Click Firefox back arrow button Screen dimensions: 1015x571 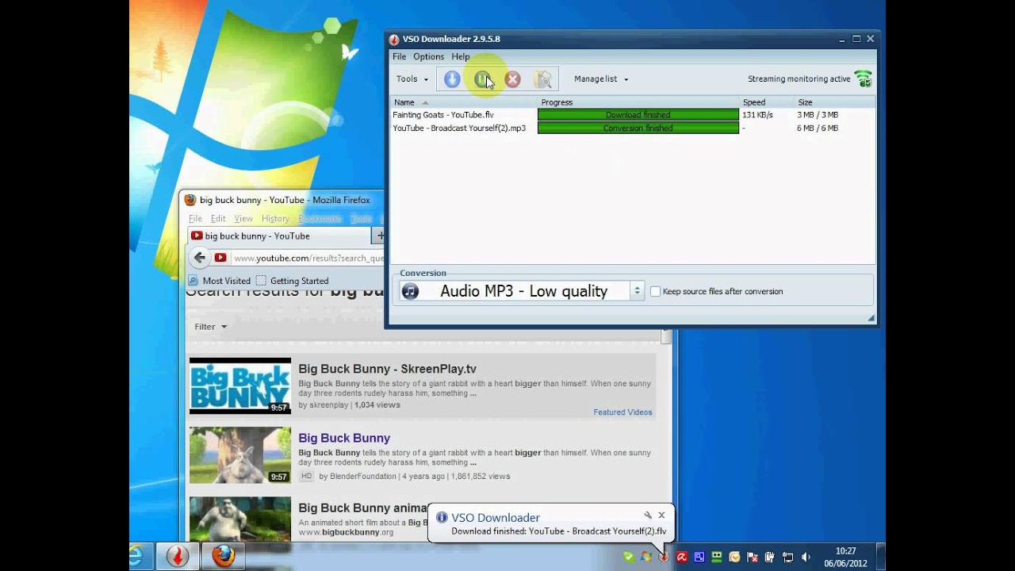click(200, 258)
